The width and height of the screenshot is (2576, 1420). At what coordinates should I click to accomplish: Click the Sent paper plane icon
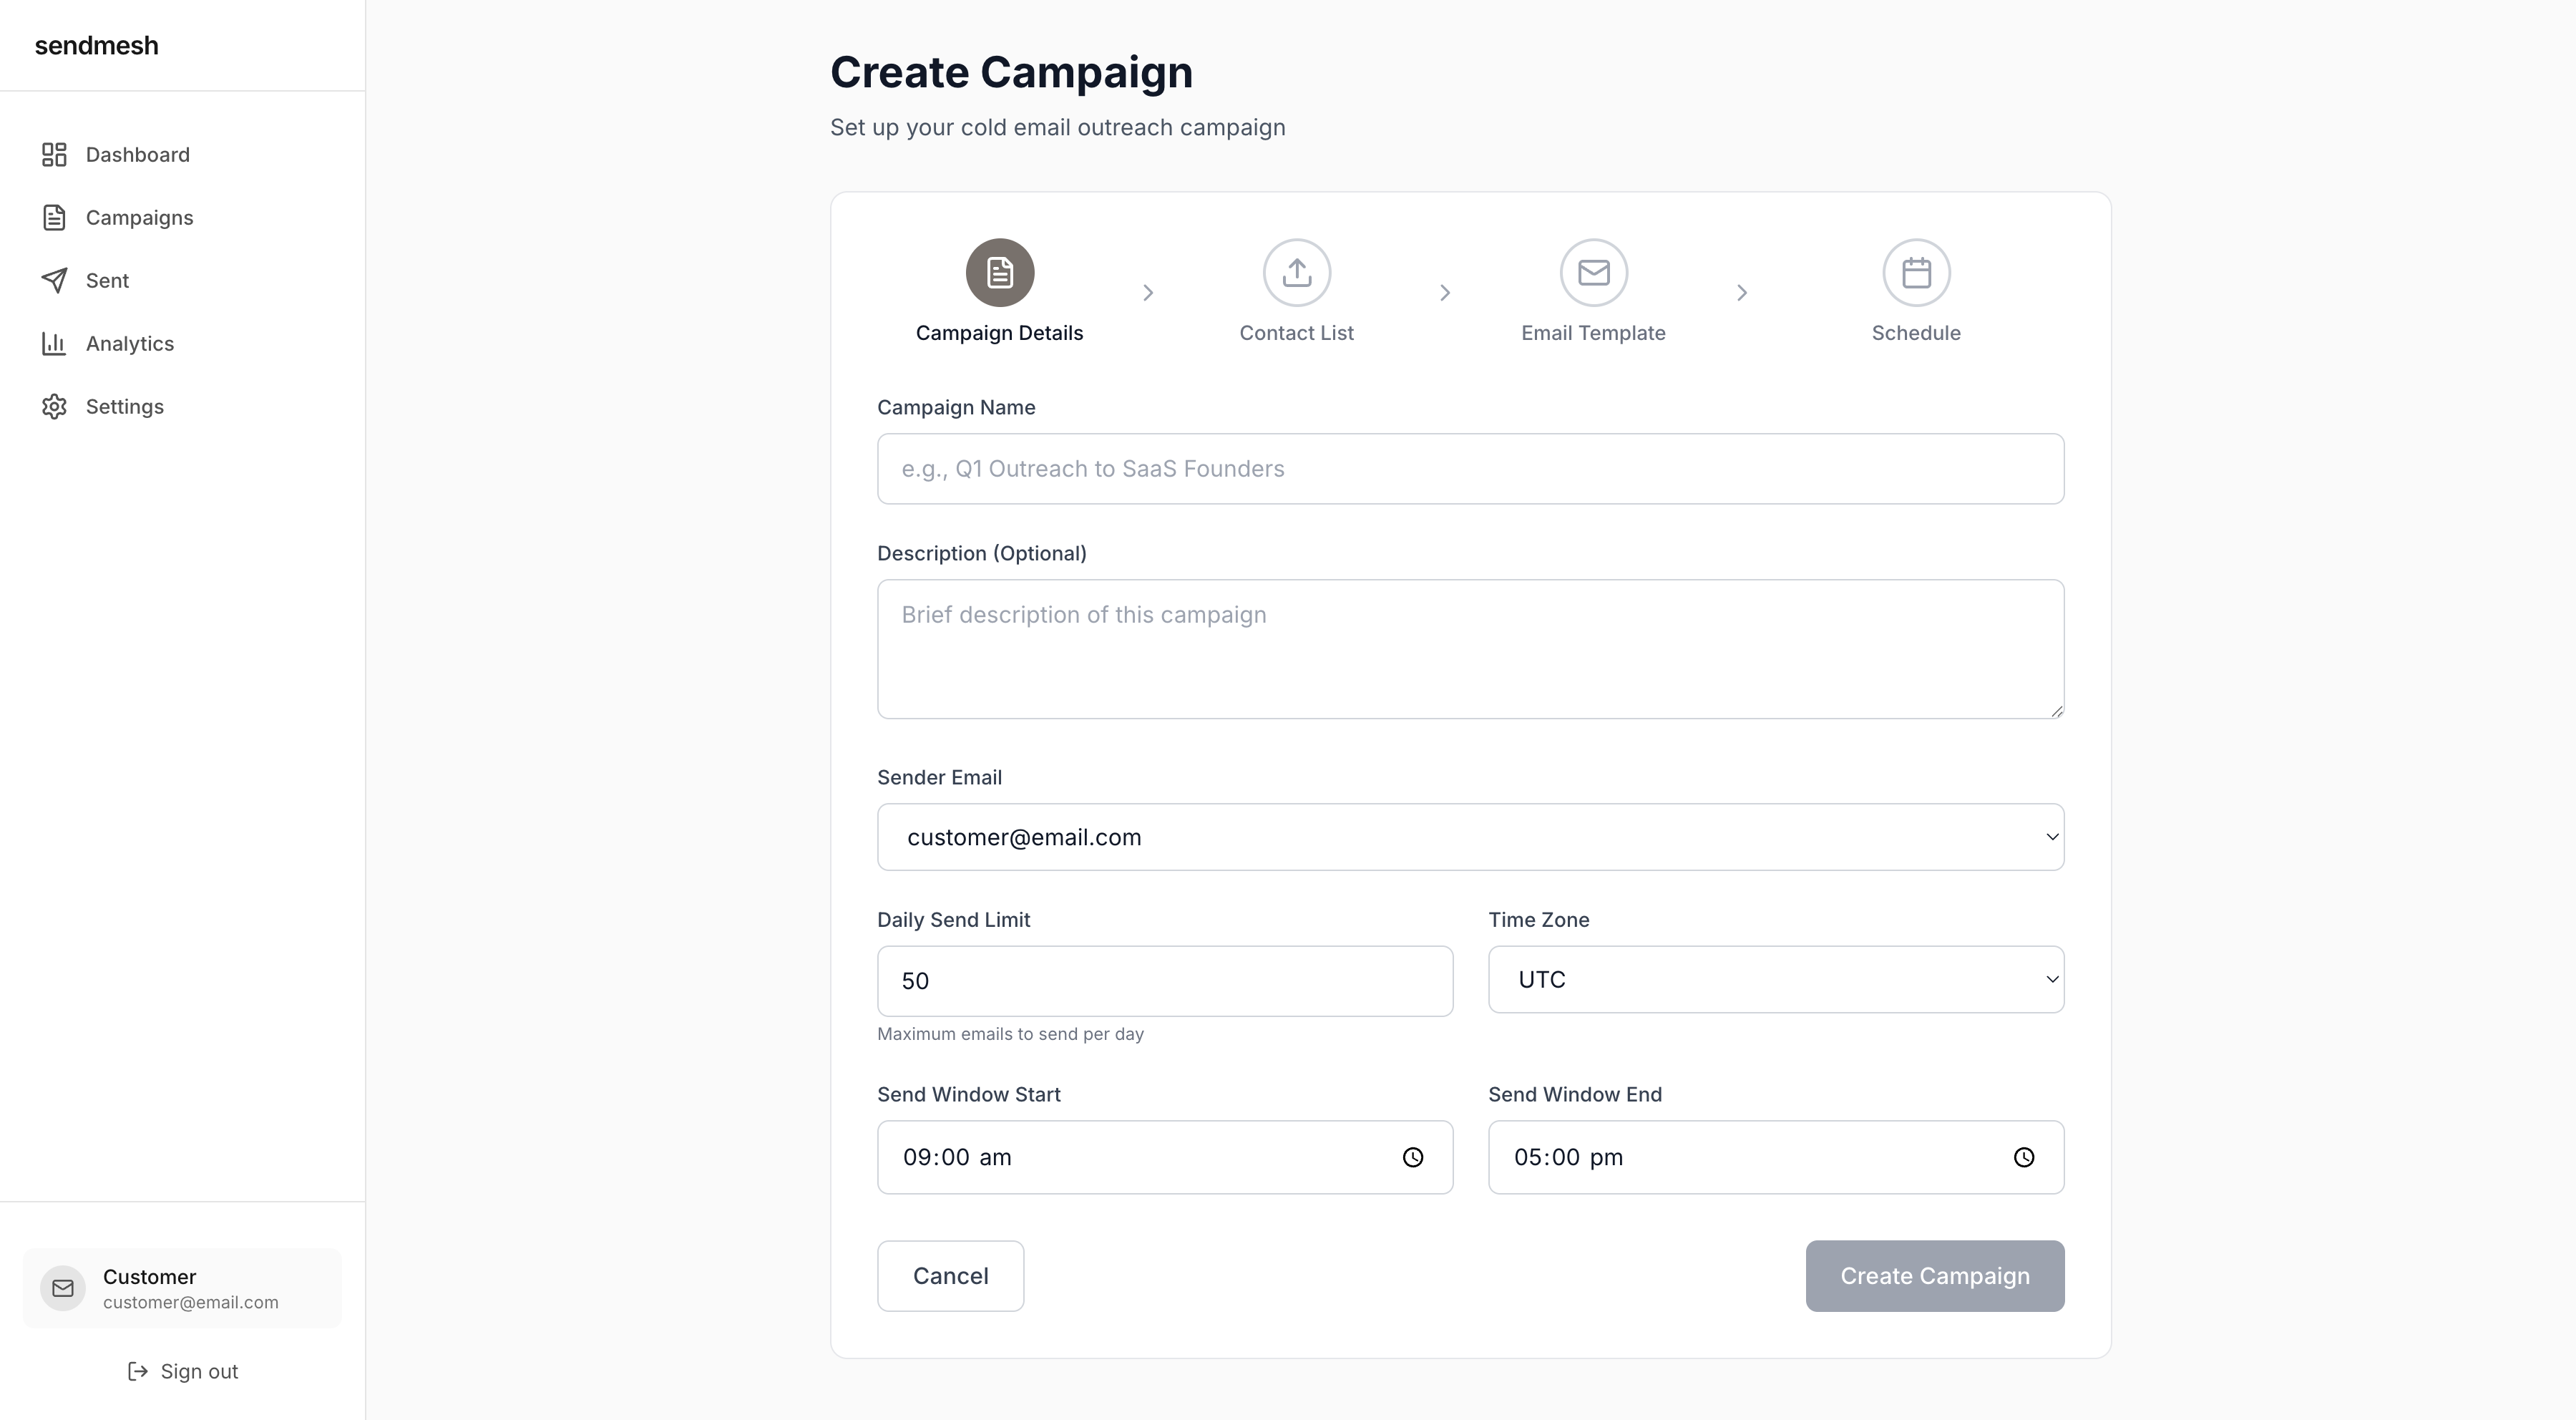[x=54, y=281]
